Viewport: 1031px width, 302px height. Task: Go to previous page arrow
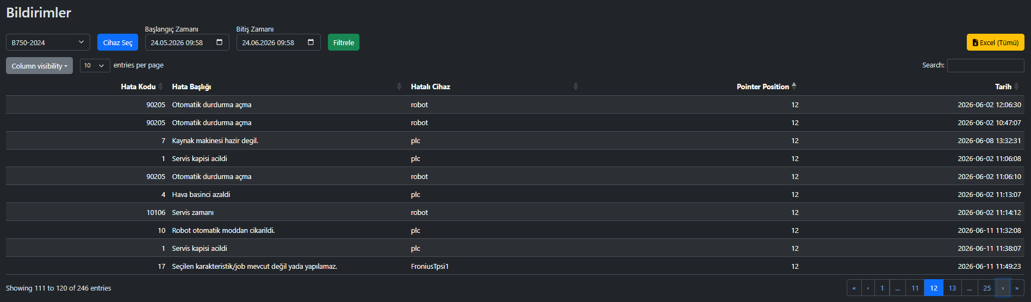[x=868, y=288]
